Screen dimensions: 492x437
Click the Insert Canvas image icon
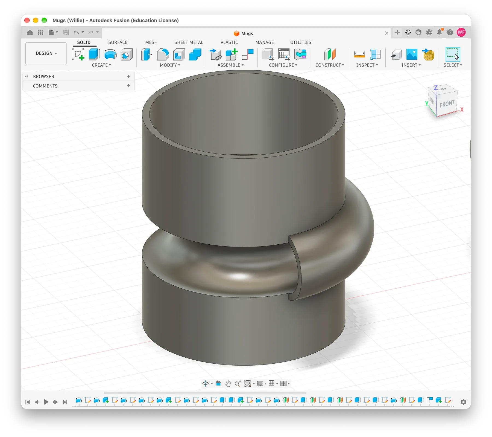[412, 54]
